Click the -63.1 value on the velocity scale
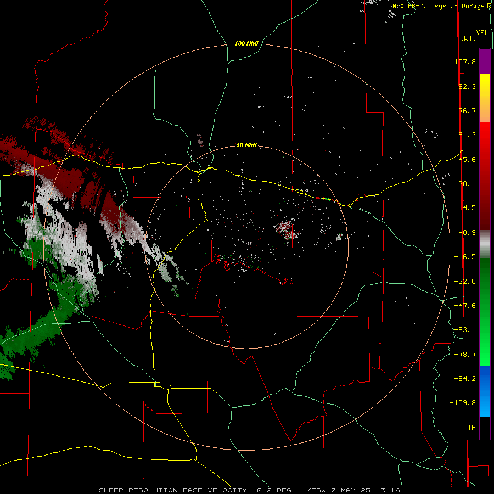The height and width of the screenshot is (494, 494). click(x=465, y=330)
